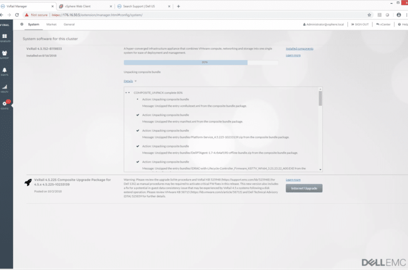Open the Chrome profile avatar icon
Image resolution: width=408 pixels, height=270 pixels.
399,15
